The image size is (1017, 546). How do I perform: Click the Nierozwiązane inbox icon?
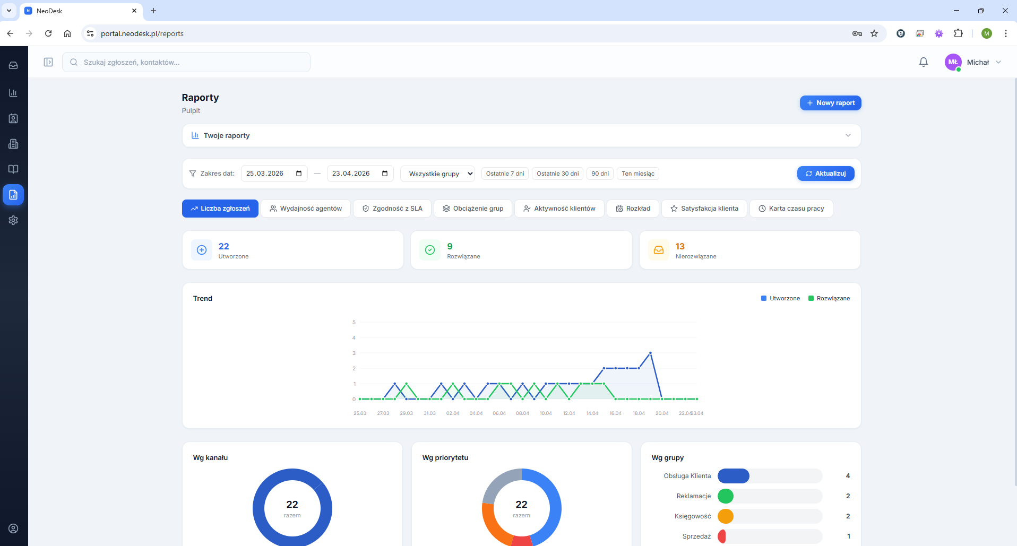pyautogui.click(x=659, y=250)
